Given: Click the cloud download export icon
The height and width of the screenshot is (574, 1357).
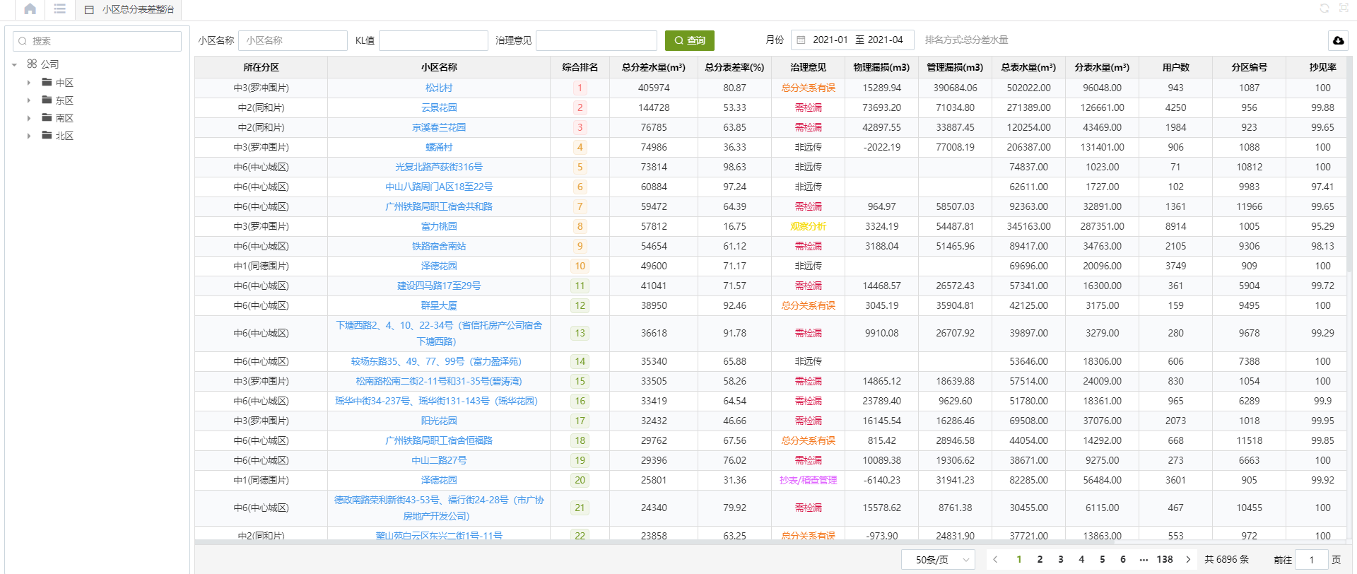Looking at the screenshot, I should 1338,41.
